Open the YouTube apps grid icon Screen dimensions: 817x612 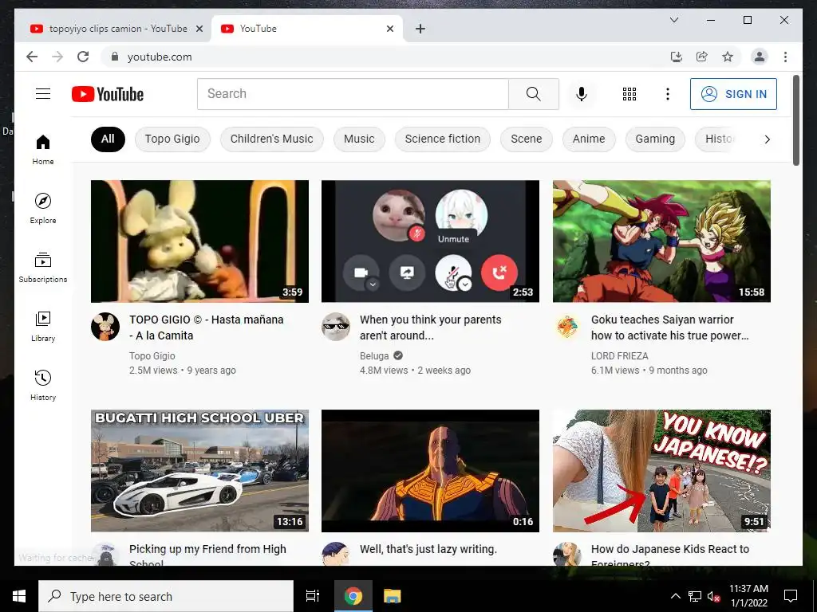click(630, 94)
